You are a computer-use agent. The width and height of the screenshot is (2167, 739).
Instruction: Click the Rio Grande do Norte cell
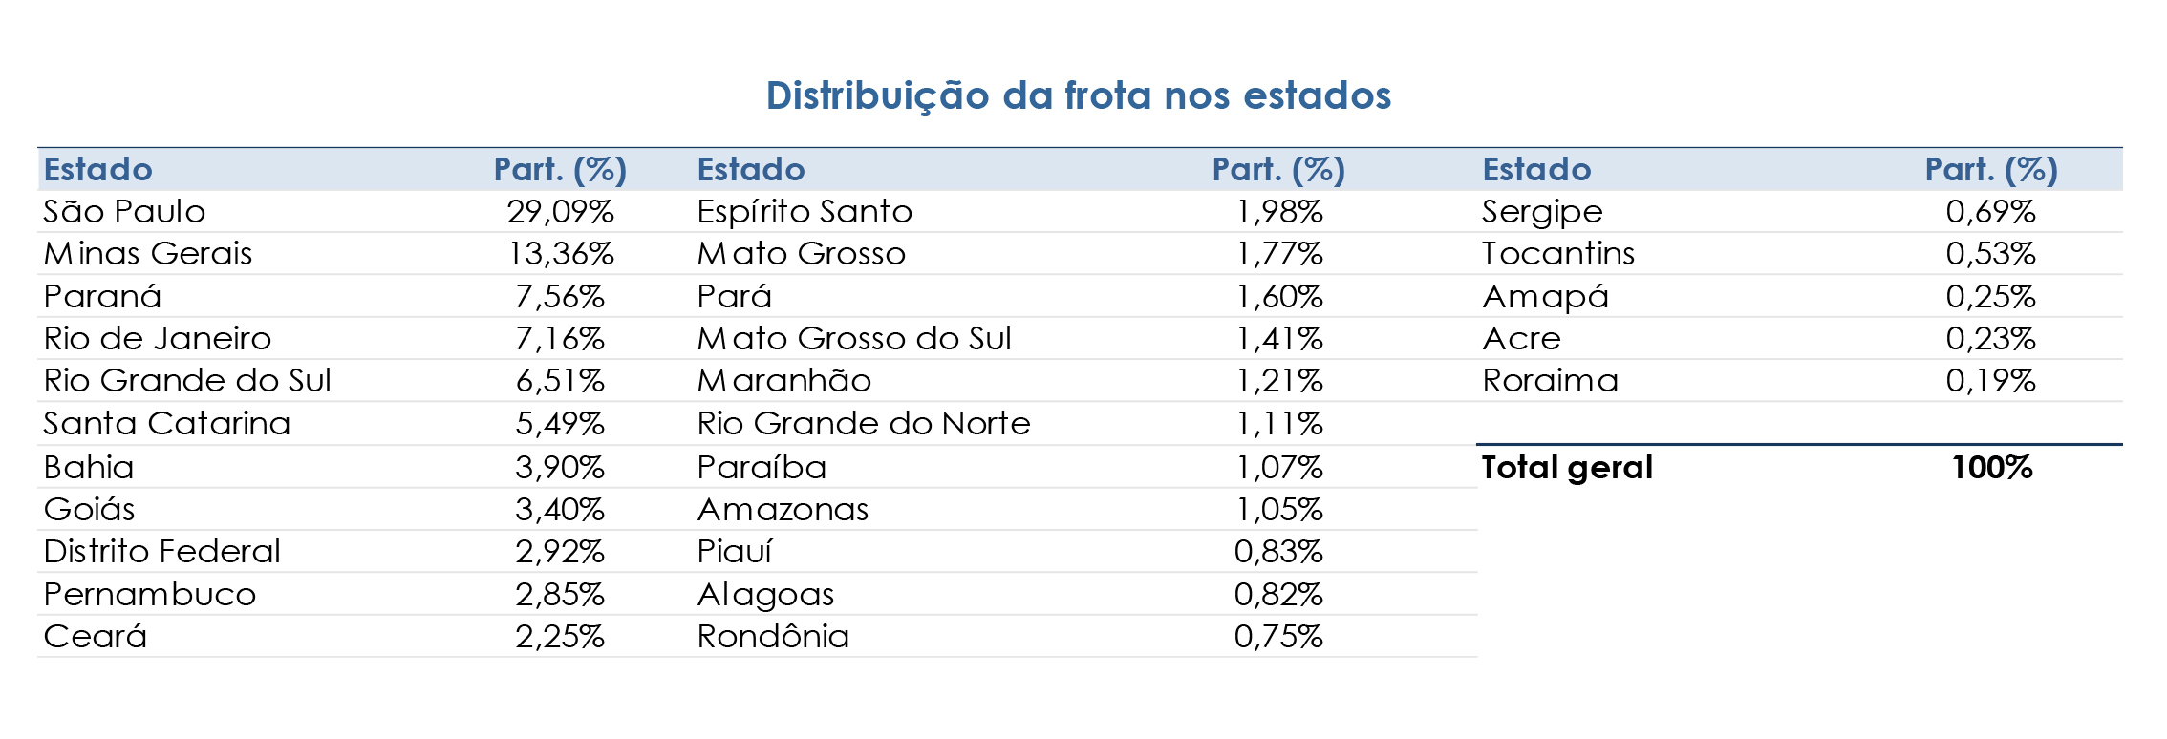pos(864,424)
